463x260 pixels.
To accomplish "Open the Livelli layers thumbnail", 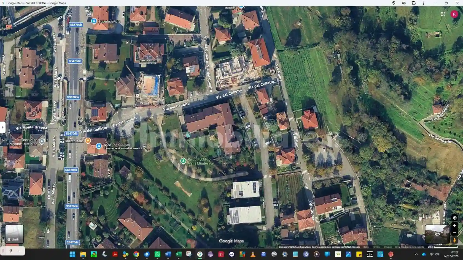I will (x=14, y=234).
